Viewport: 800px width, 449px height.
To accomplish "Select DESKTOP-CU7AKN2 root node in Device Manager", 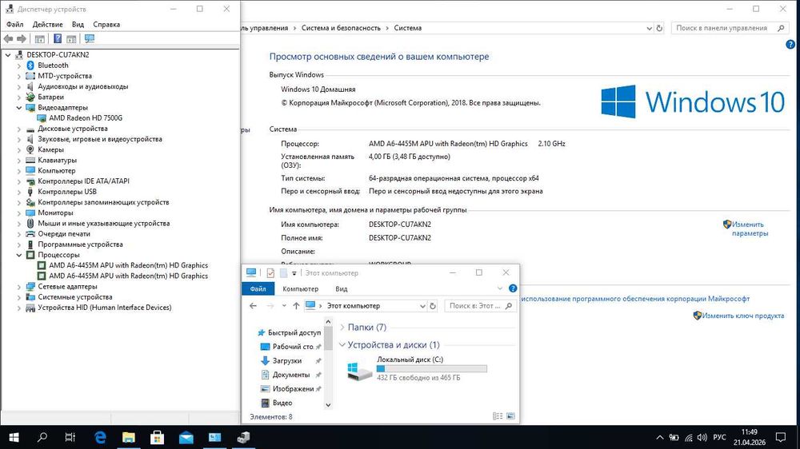I will tap(58, 54).
